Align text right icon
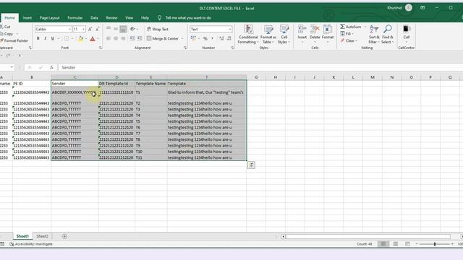463x260 pixels. 123,38
